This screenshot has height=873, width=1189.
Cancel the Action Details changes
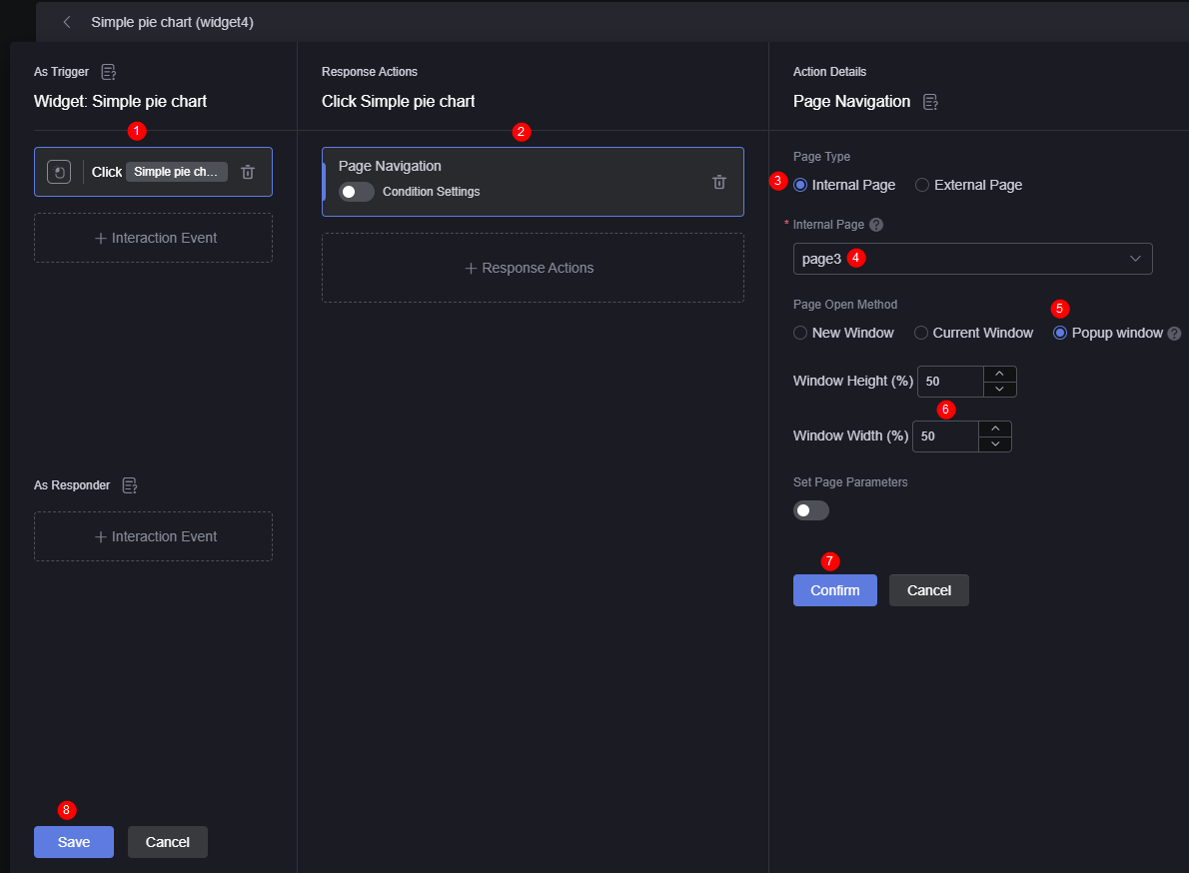tap(929, 590)
